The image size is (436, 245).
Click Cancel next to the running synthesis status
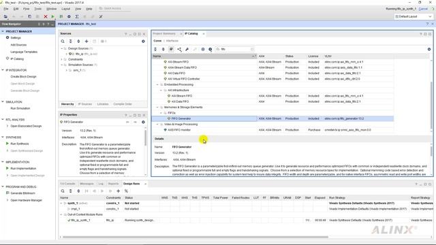(x=423, y=9)
